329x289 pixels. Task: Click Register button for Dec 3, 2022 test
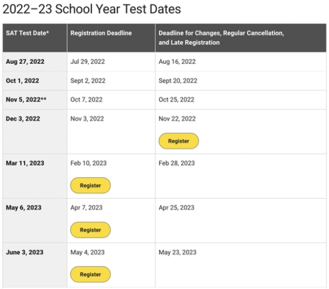pyautogui.click(x=178, y=141)
